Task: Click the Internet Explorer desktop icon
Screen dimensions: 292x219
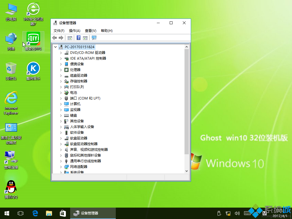Action: tap(11, 103)
